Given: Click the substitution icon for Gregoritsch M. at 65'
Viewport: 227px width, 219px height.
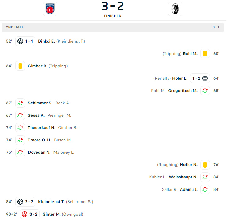Looking at the screenshot, I should pos(205,91).
